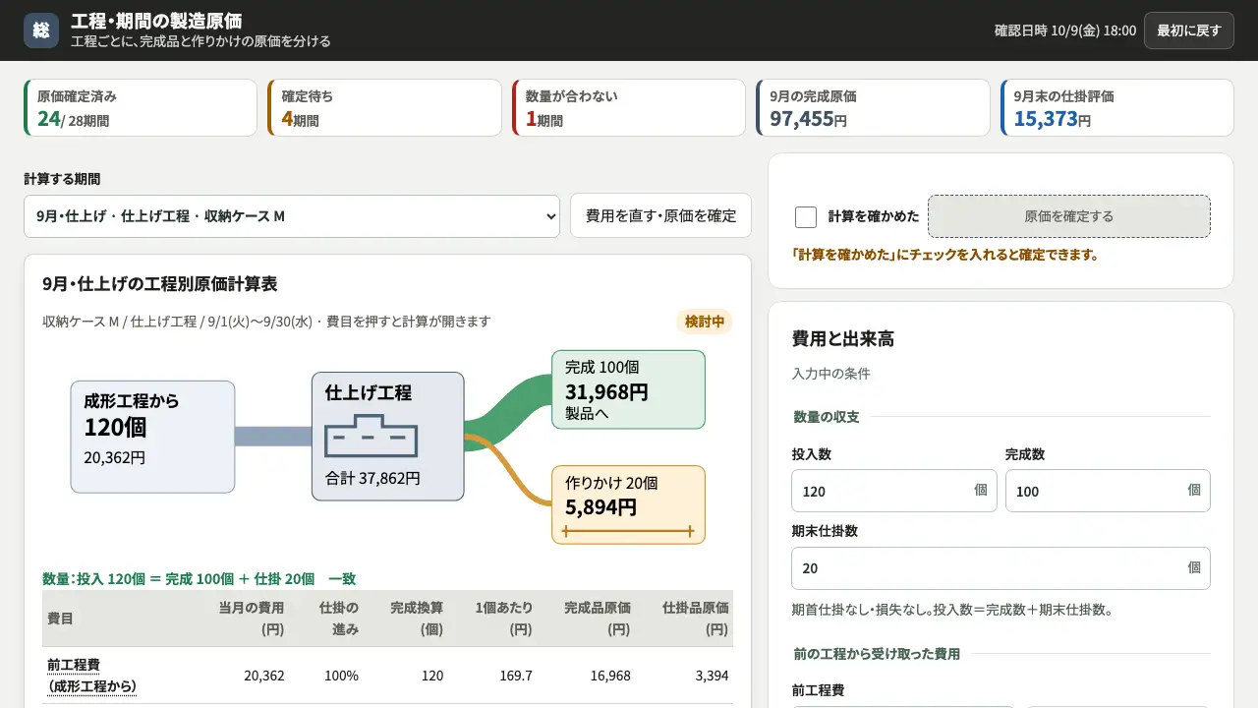The width and height of the screenshot is (1258, 708).
Task: Click the 原価を確定する button
Action: 1069,216
